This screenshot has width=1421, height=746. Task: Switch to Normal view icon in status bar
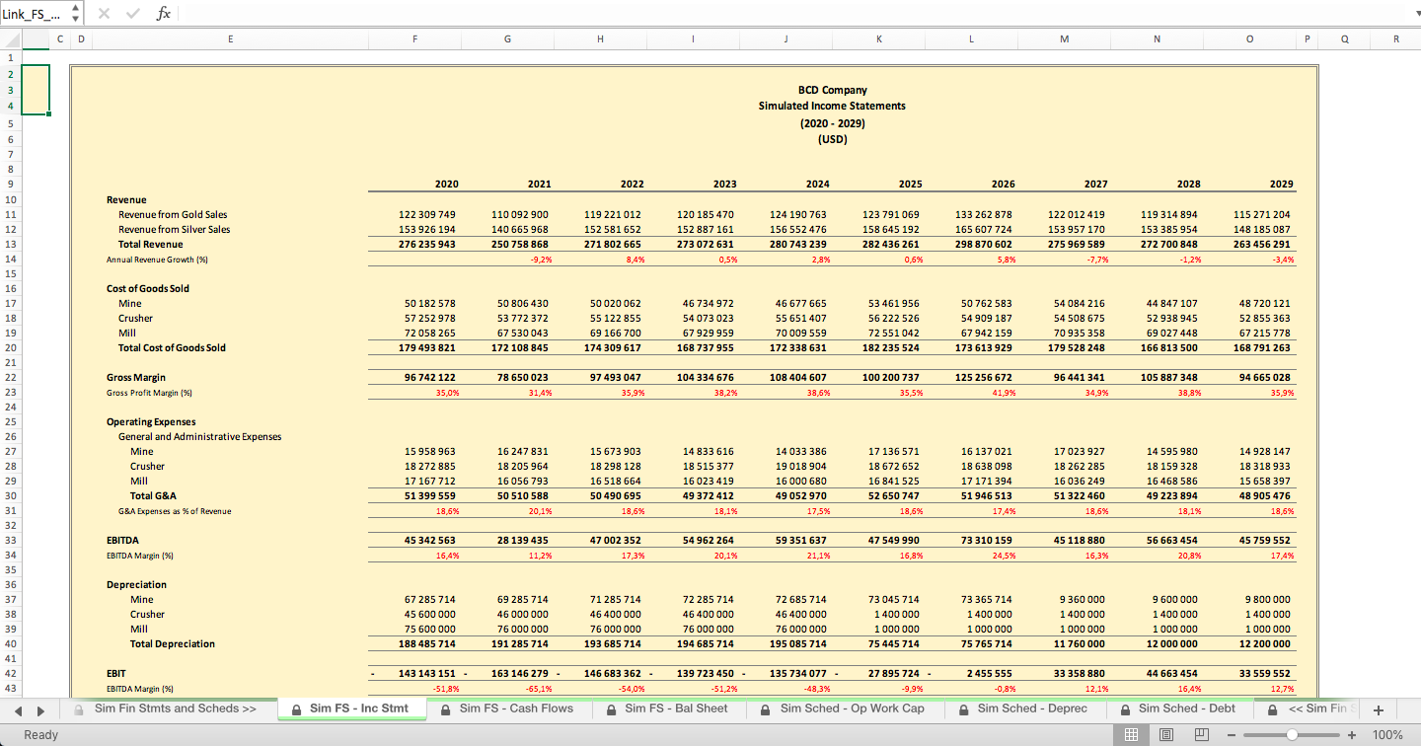[1132, 734]
